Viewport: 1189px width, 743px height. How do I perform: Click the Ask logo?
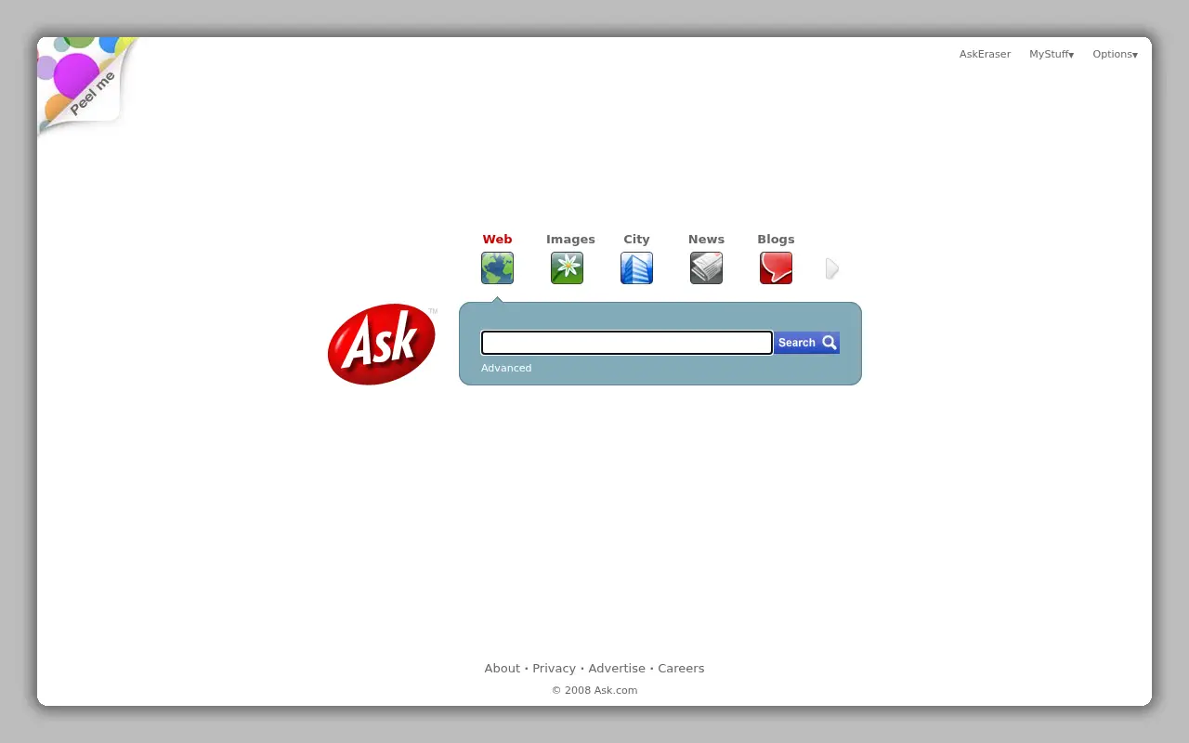(382, 345)
